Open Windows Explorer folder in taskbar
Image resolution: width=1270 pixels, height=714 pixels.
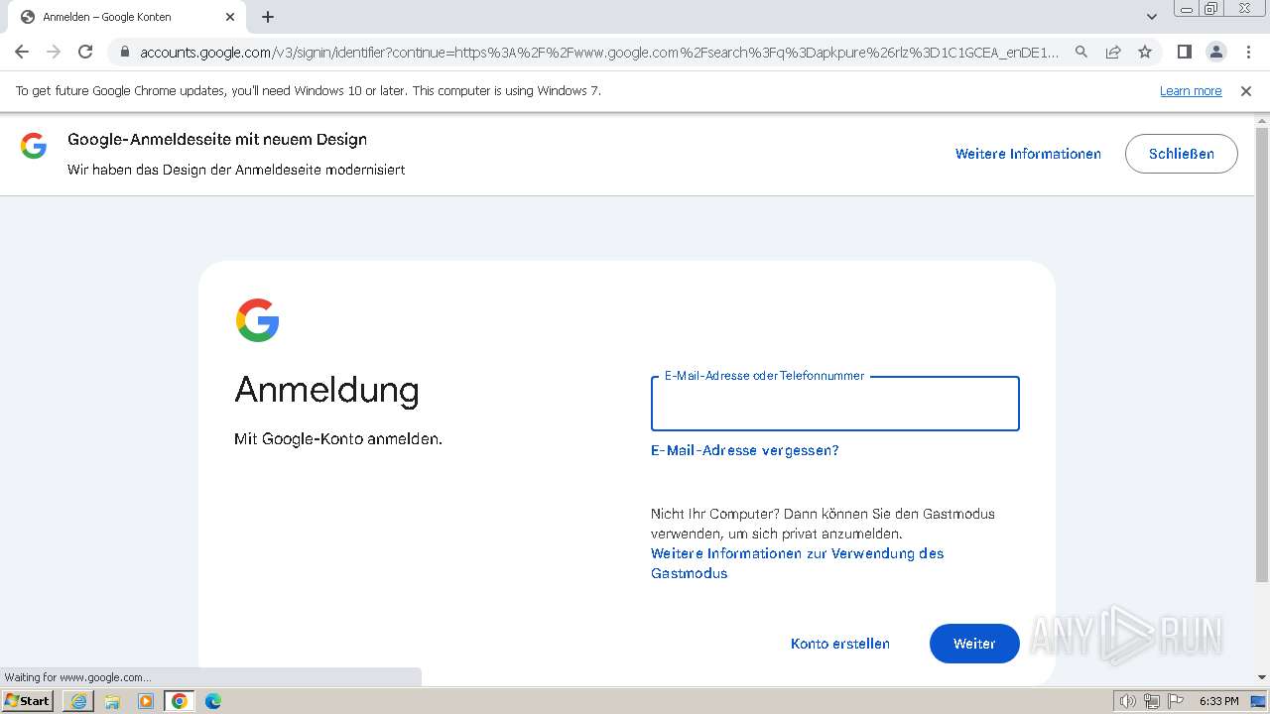click(112, 701)
